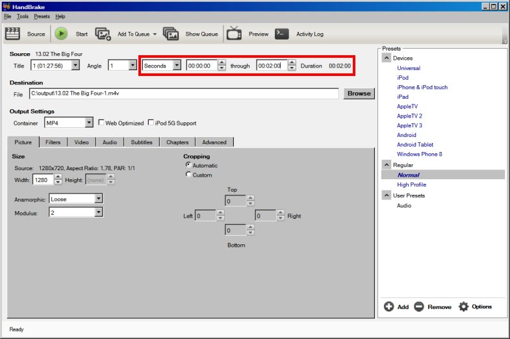The width and height of the screenshot is (510, 339).
Task: Select the Android preset
Action: point(407,135)
